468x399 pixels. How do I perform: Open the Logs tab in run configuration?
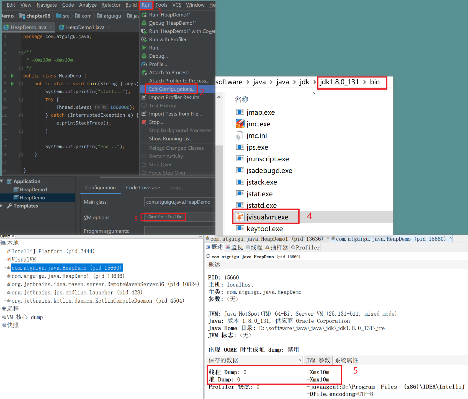point(175,188)
